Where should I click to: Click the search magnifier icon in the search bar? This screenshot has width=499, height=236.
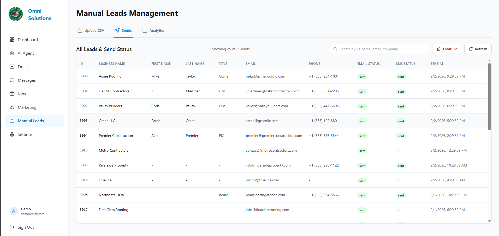[335, 49]
